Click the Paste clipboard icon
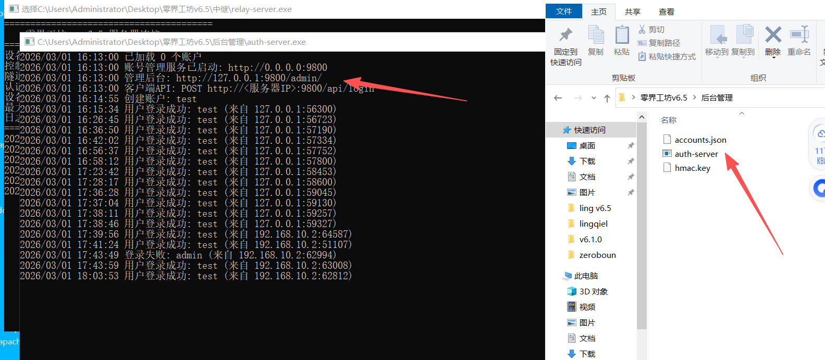Viewport: 825px width, 360px height. (x=622, y=35)
